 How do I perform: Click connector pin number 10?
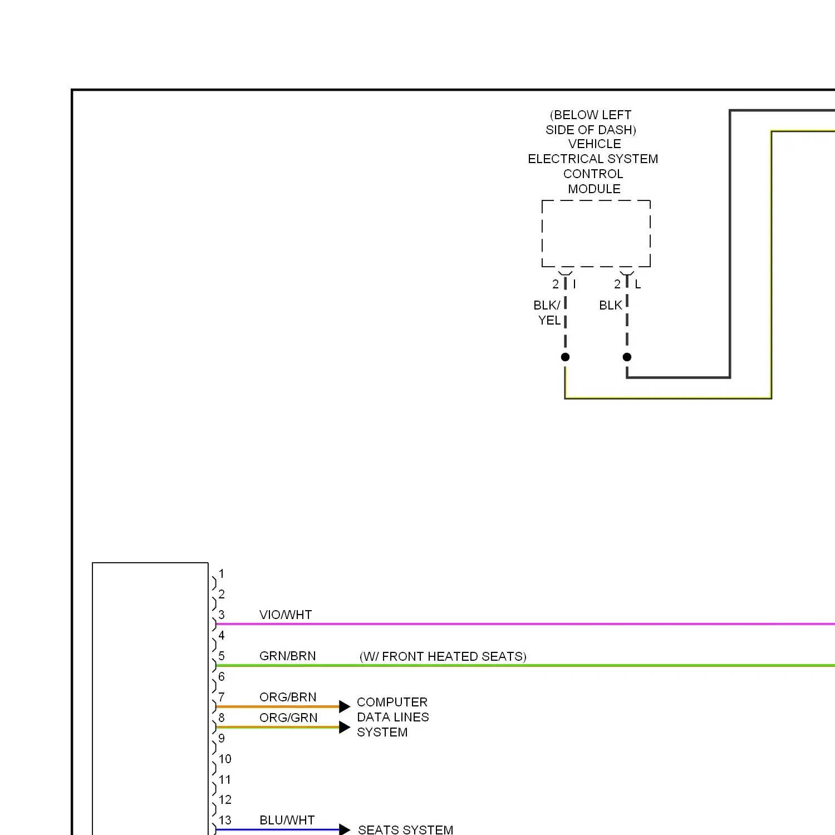pyautogui.click(x=225, y=759)
